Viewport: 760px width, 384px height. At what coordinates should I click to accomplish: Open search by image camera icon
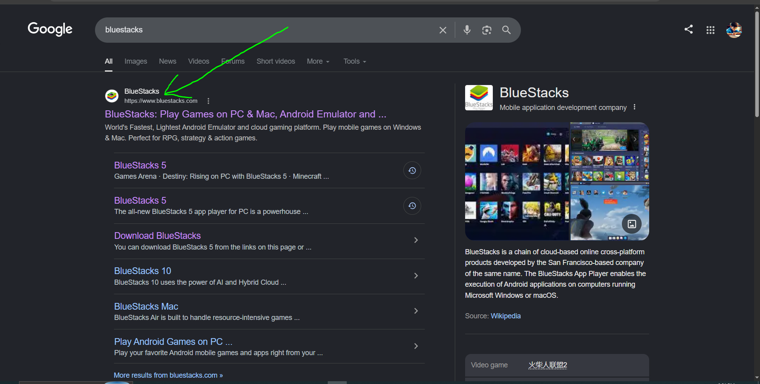486,30
